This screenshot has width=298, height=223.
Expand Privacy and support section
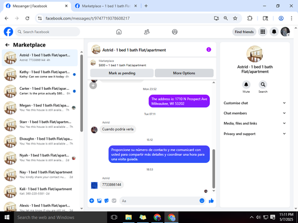[x=254, y=134]
